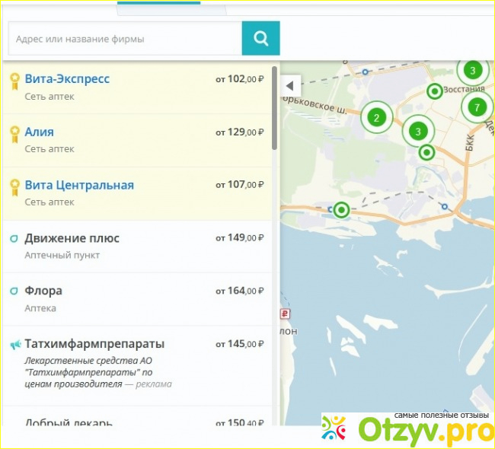Click the megaphone icon beside Татхимфармпрепараты
The image size is (495, 449).
point(14,345)
